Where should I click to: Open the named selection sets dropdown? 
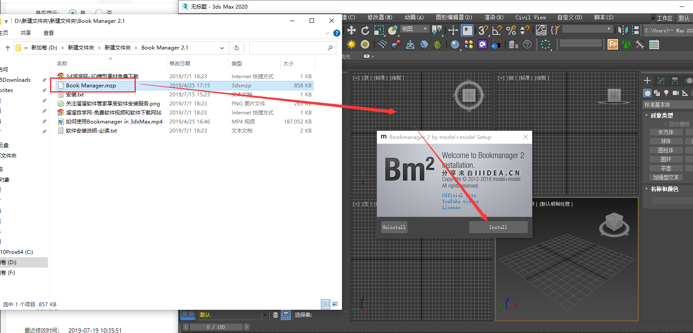pyautogui.click(x=587, y=29)
